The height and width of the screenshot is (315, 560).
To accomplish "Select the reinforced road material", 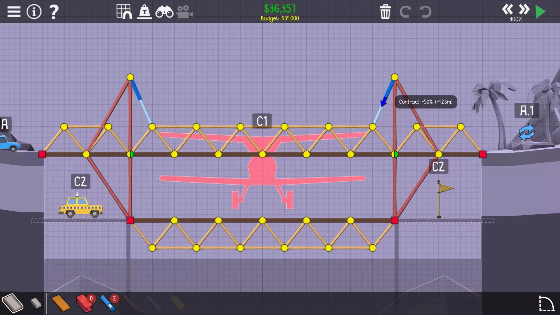I will tap(36, 303).
